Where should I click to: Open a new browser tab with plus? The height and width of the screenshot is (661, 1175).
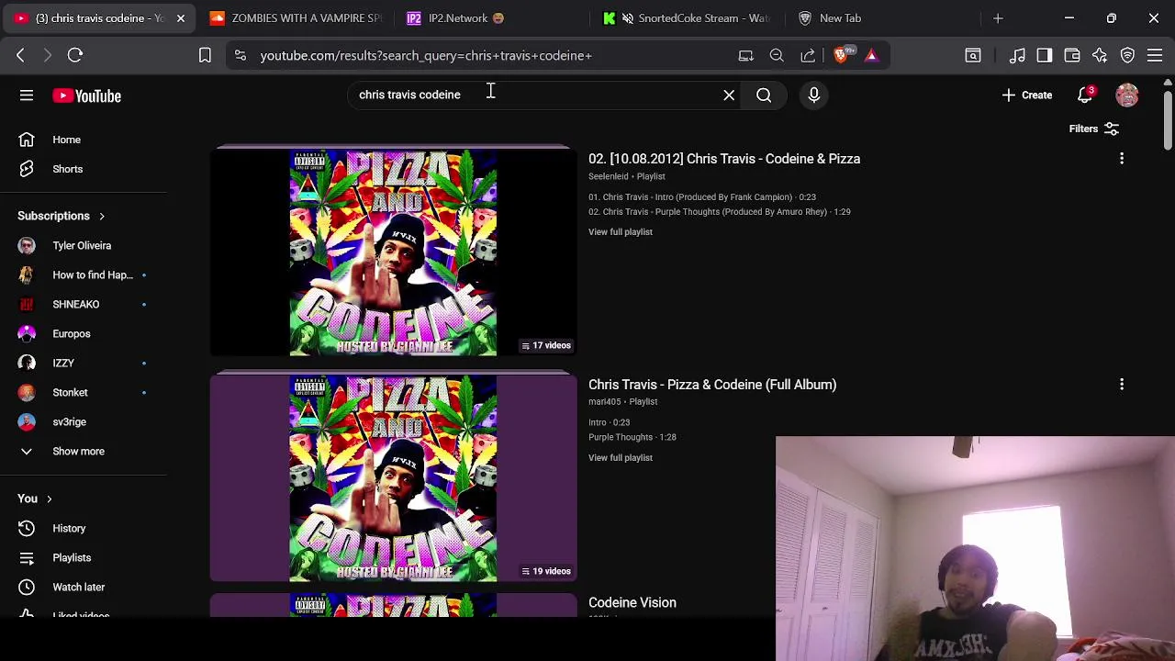coord(998,18)
